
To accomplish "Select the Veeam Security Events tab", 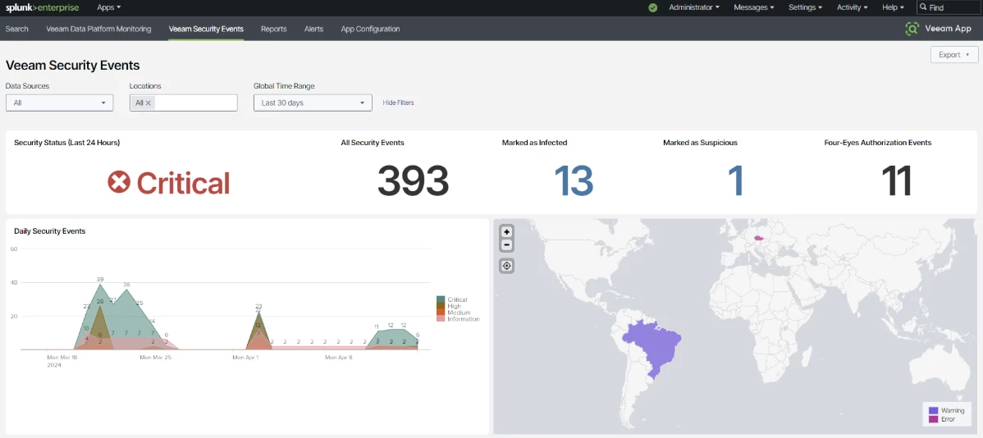I will point(206,29).
